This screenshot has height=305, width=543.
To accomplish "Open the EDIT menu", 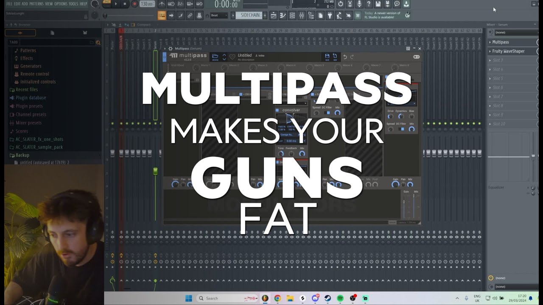I will 17,4.
